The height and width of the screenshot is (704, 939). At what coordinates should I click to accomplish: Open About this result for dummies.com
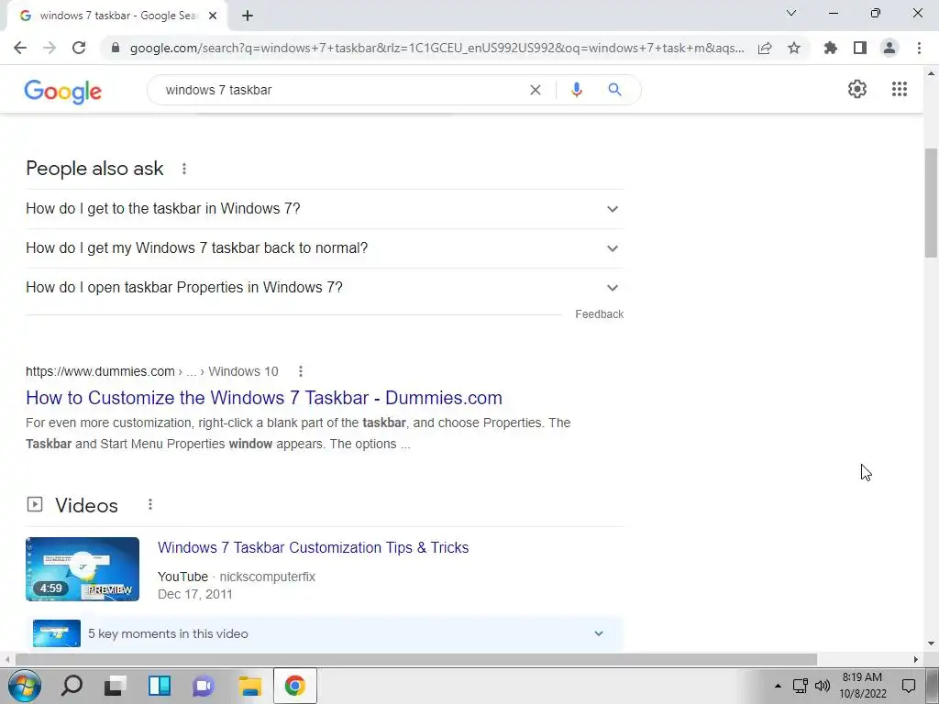[x=301, y=372]
